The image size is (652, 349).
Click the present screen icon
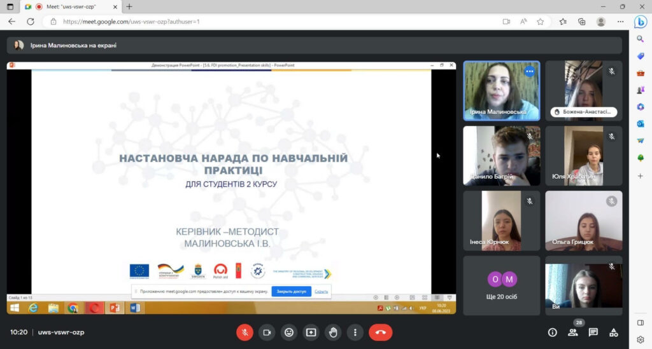(x=311, y=332)
